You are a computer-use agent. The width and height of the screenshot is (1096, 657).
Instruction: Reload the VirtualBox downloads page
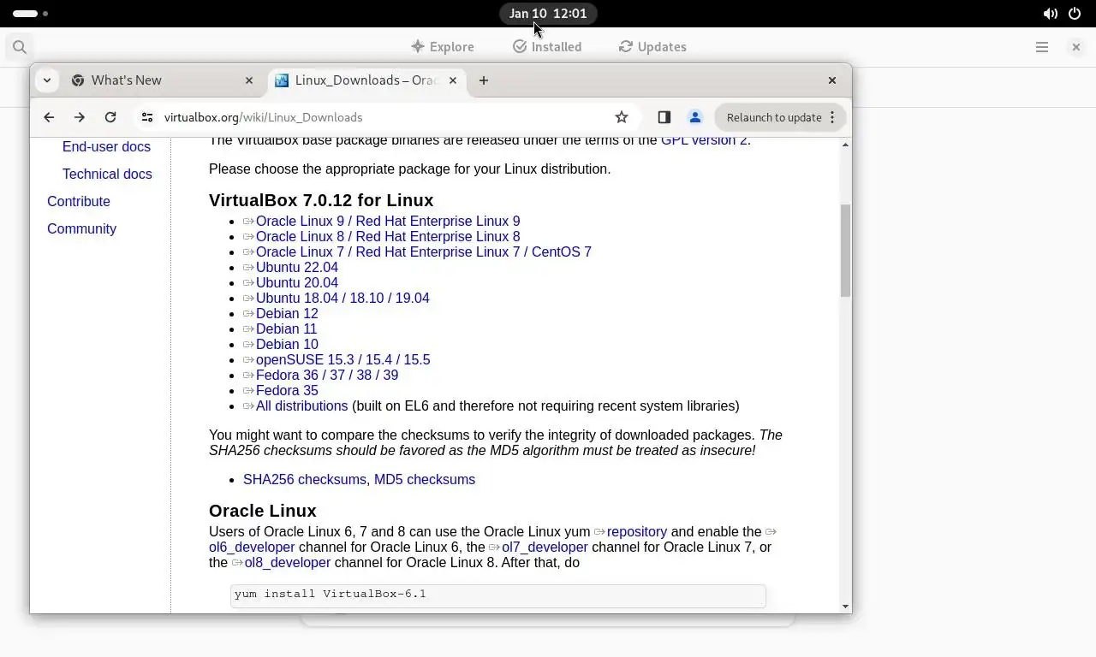pyautogui.click(x=110, y=117)
